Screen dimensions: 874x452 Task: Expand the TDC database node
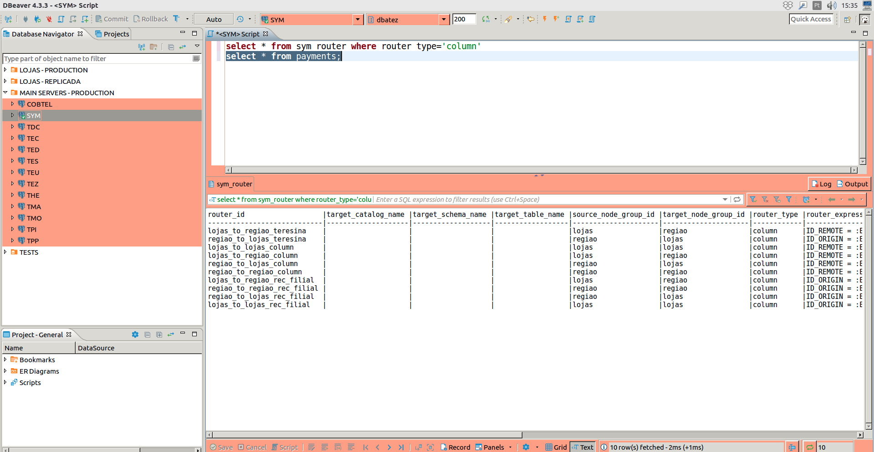click(x=12, y=127)
